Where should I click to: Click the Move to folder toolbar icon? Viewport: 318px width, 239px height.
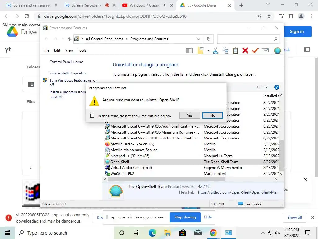(201, 50)
